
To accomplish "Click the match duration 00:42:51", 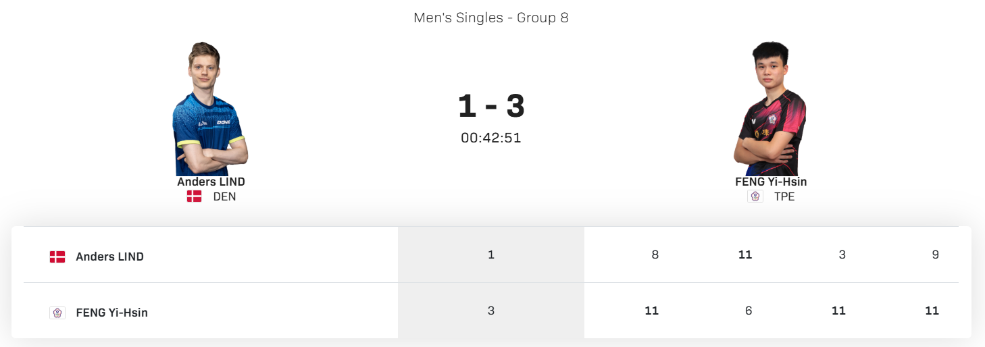I will (491, 138).
